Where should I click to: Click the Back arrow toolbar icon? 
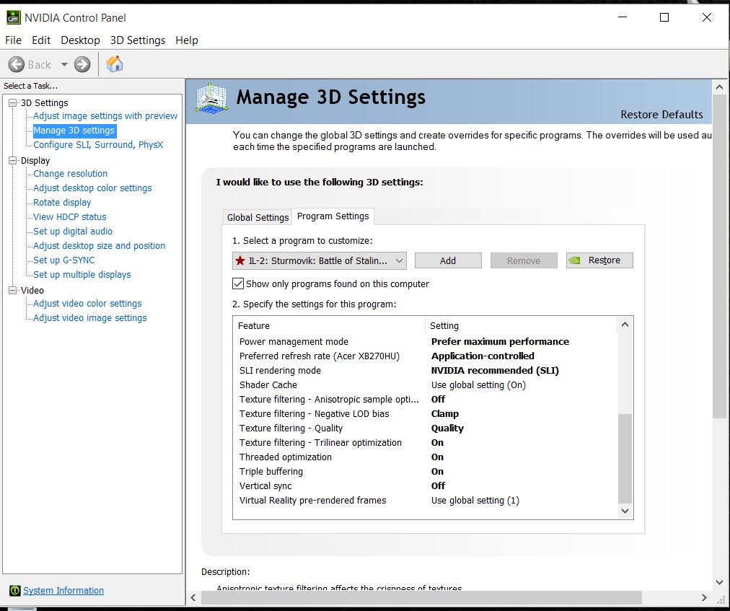(17, 65)
